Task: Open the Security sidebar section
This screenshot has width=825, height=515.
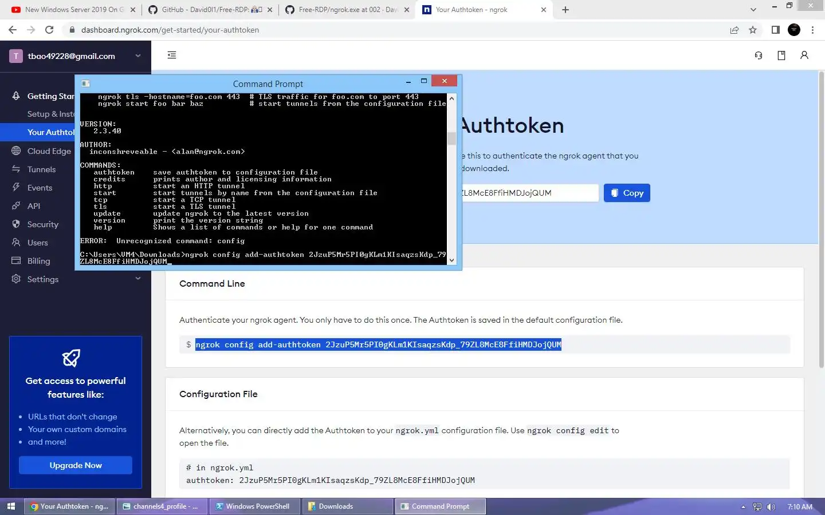Action: (42, 224)
